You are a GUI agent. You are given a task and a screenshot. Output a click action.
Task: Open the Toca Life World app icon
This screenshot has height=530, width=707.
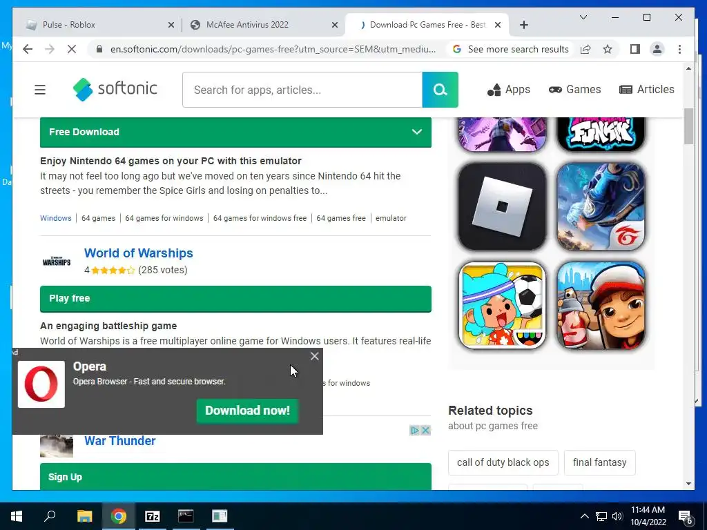click(502, 306)
